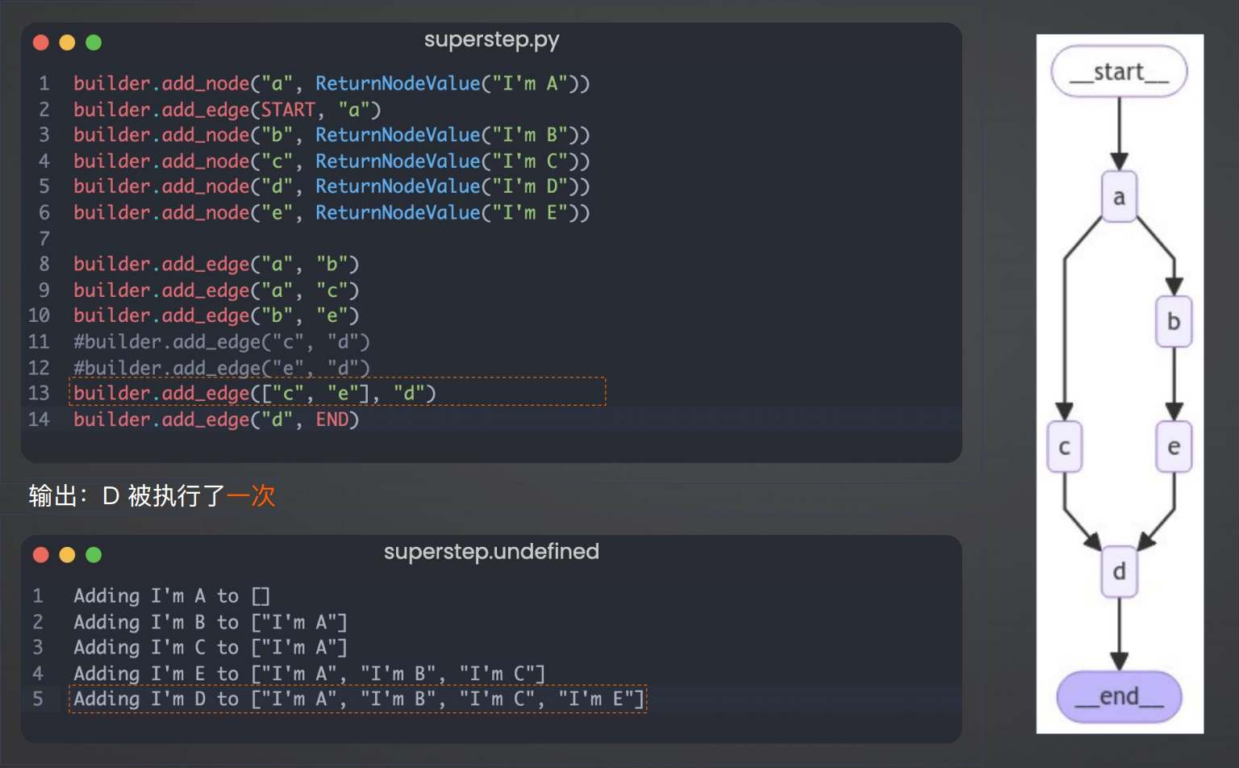Screen dimensions: 1239x768
Task: Select node c in the graph diagram
Action: pyautogui.click(x=1064, y=447)
